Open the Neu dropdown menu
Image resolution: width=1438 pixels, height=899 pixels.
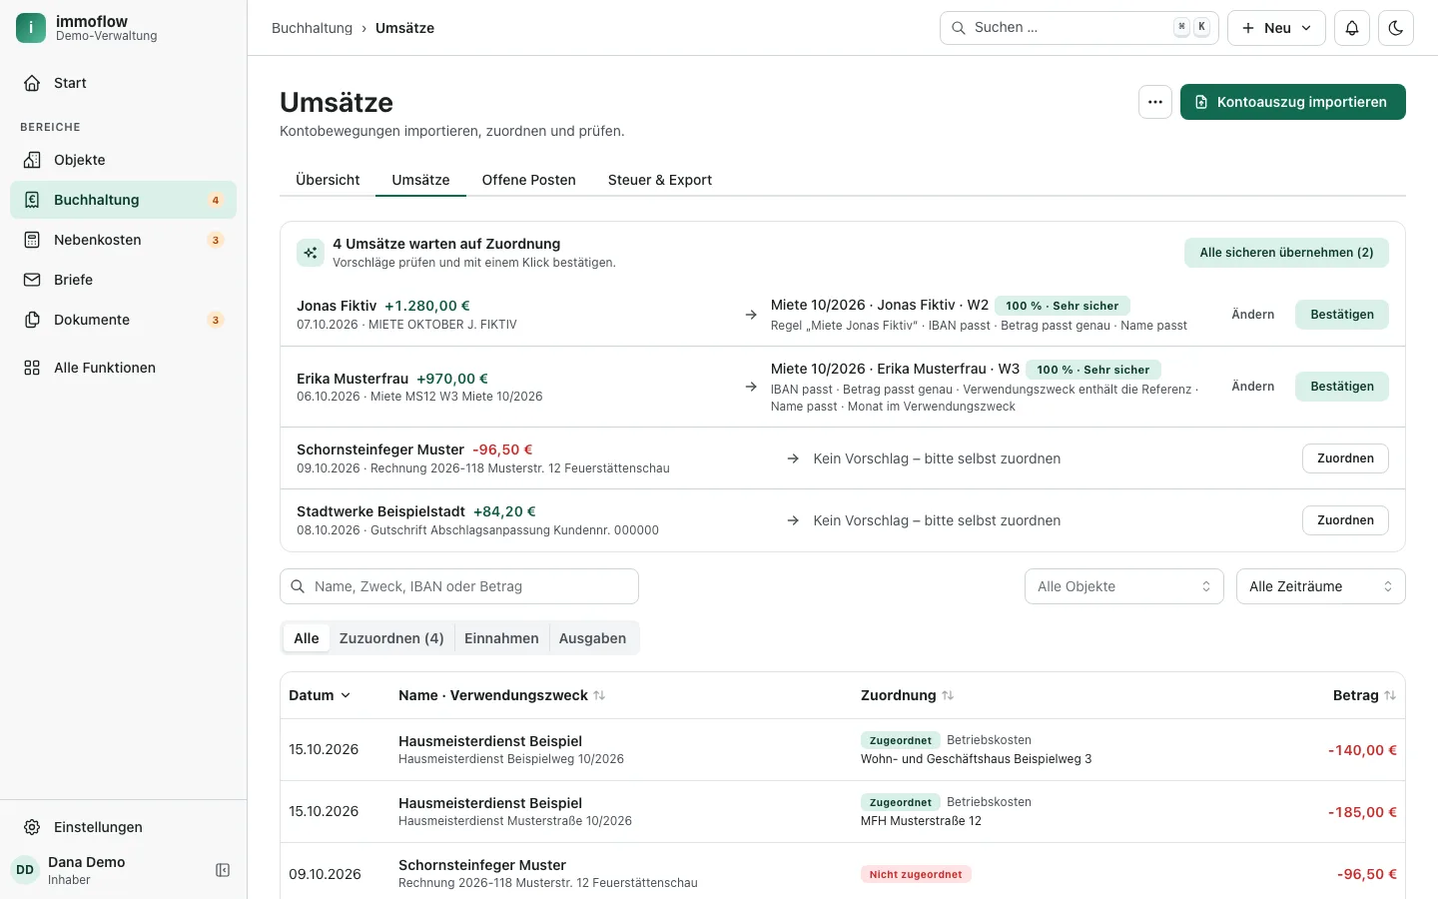coord(1276,28)
